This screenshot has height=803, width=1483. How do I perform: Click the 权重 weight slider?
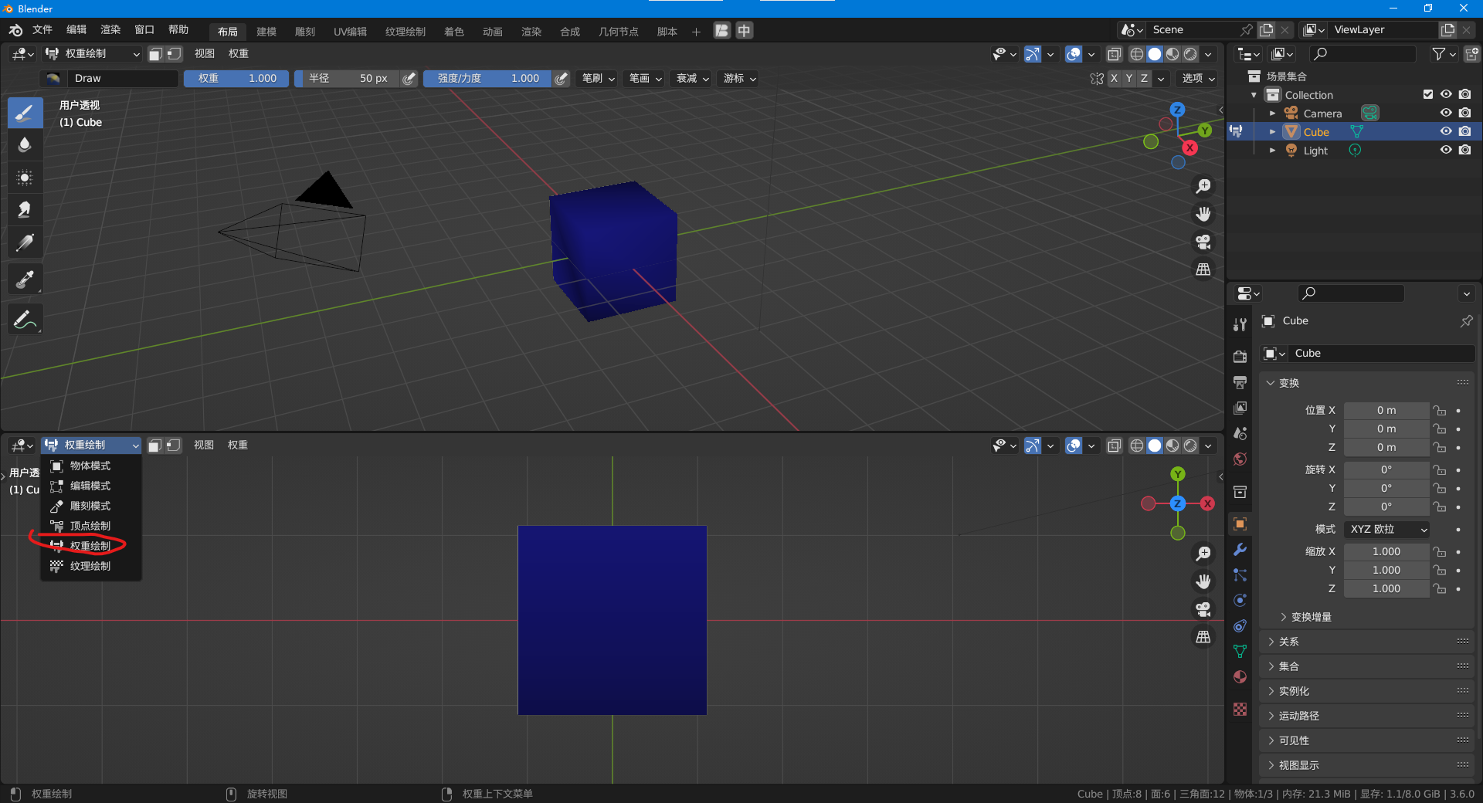[236, 78]
